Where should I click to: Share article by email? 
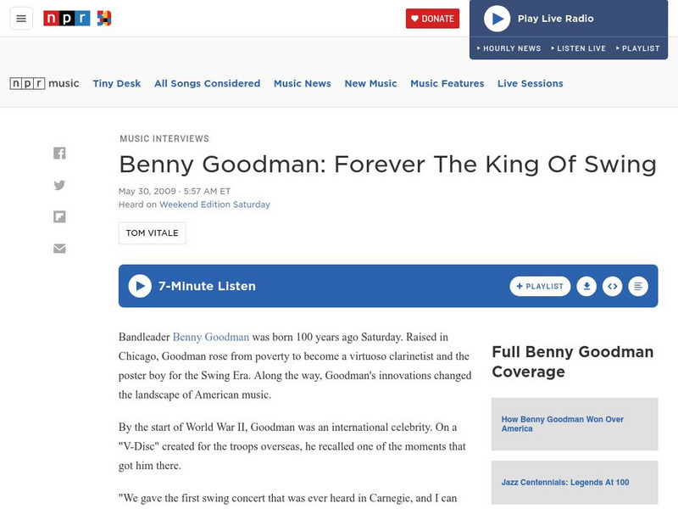(x=59, y=249)
